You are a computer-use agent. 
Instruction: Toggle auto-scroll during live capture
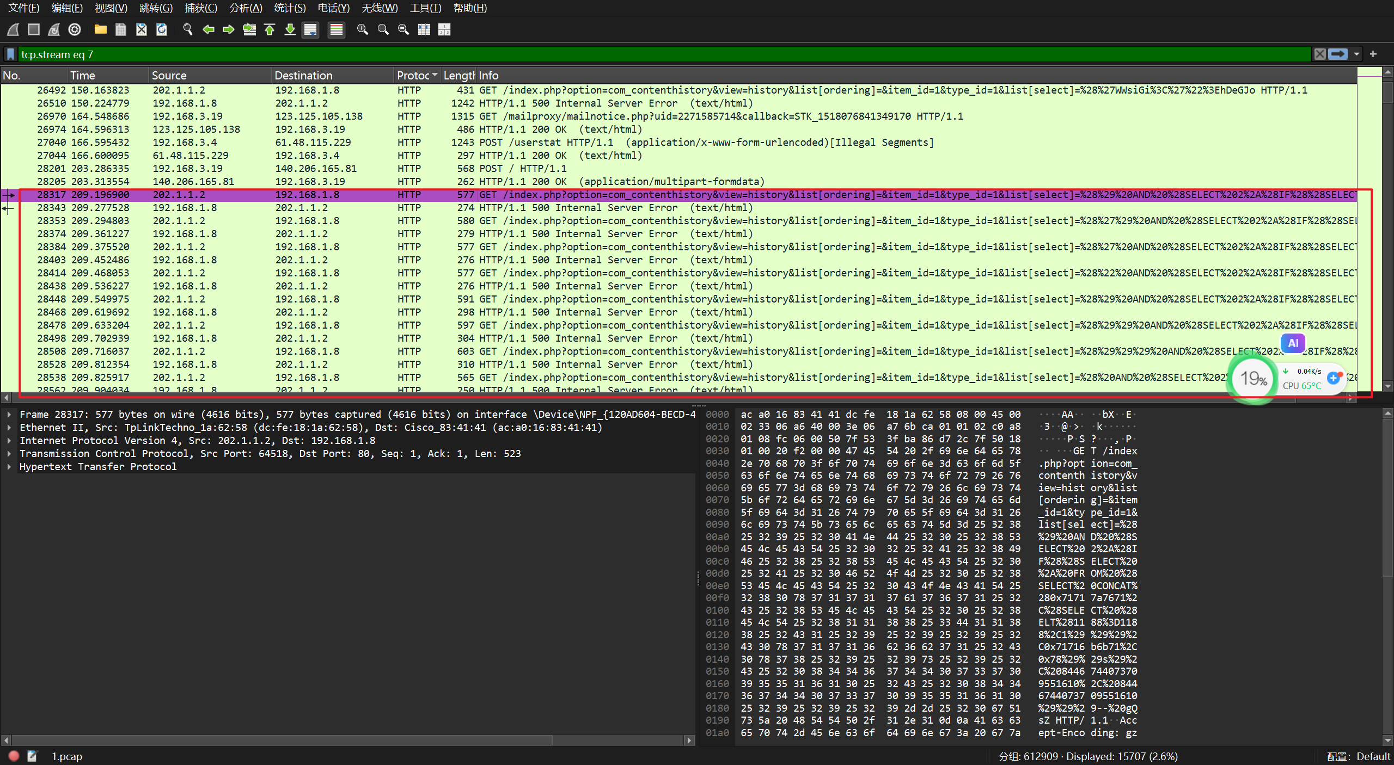click(310, 29)
